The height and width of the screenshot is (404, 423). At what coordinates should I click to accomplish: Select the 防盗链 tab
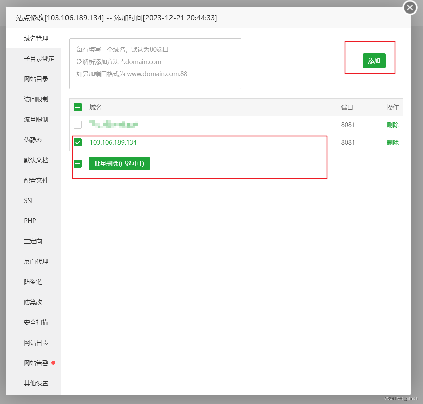[33, 282]
